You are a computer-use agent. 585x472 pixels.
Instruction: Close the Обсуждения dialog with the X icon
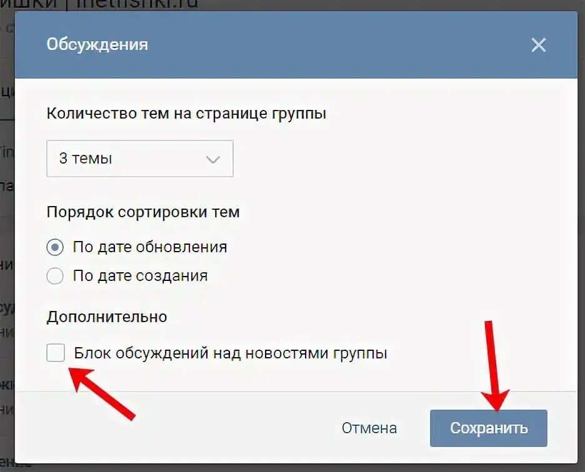[538, 45]
